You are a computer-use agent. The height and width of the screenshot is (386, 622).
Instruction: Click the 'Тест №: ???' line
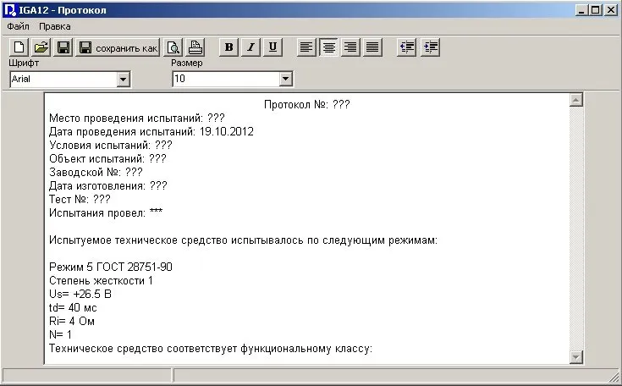pos(80,199)
